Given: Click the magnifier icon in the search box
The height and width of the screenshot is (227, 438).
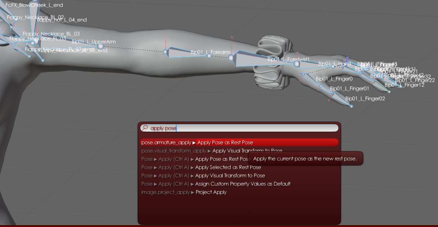Looking at the screenshot, I should coord(145,128).
